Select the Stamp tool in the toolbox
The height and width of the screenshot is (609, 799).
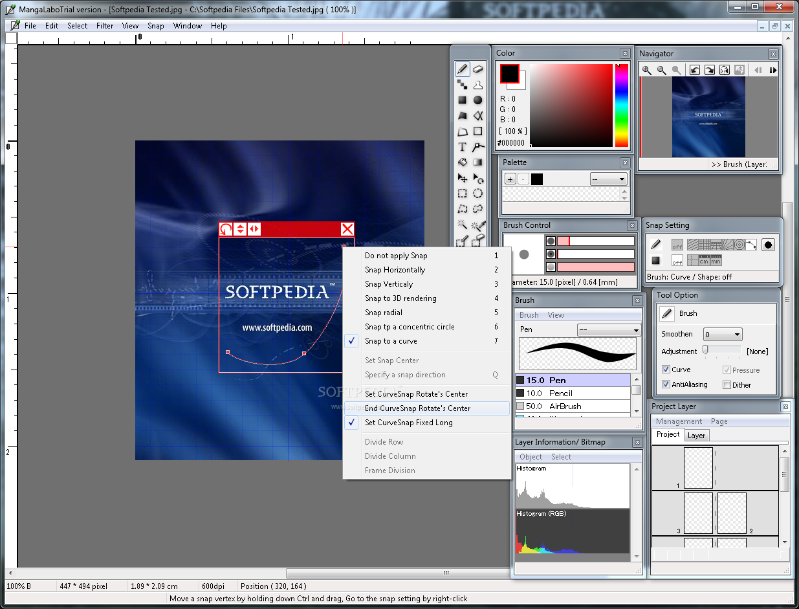coord(478,84)
